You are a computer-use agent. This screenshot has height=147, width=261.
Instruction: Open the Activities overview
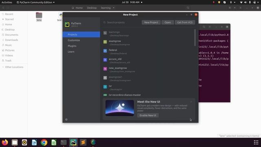(7, 2)
